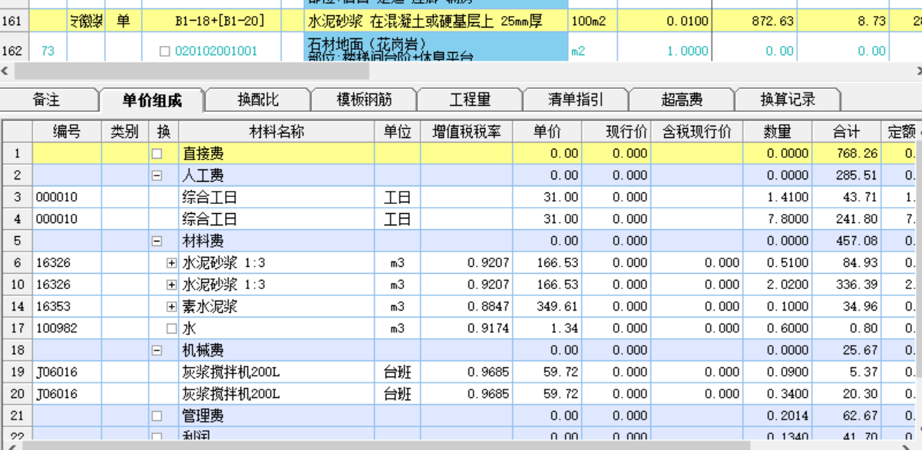Select tax rate 0.9174 for 水

(x=467, y=328)
